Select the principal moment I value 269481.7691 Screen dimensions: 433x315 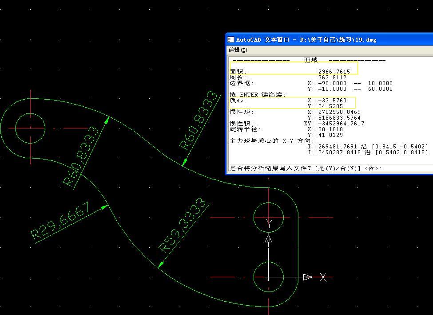click(338, 146)
